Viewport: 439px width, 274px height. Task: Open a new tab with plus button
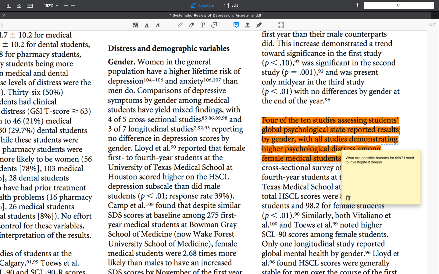(435, 15)
